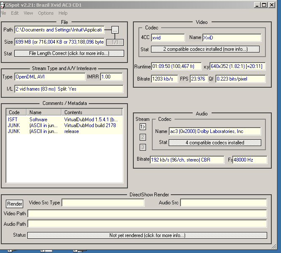Click the Audio Src field

point(223,203)
